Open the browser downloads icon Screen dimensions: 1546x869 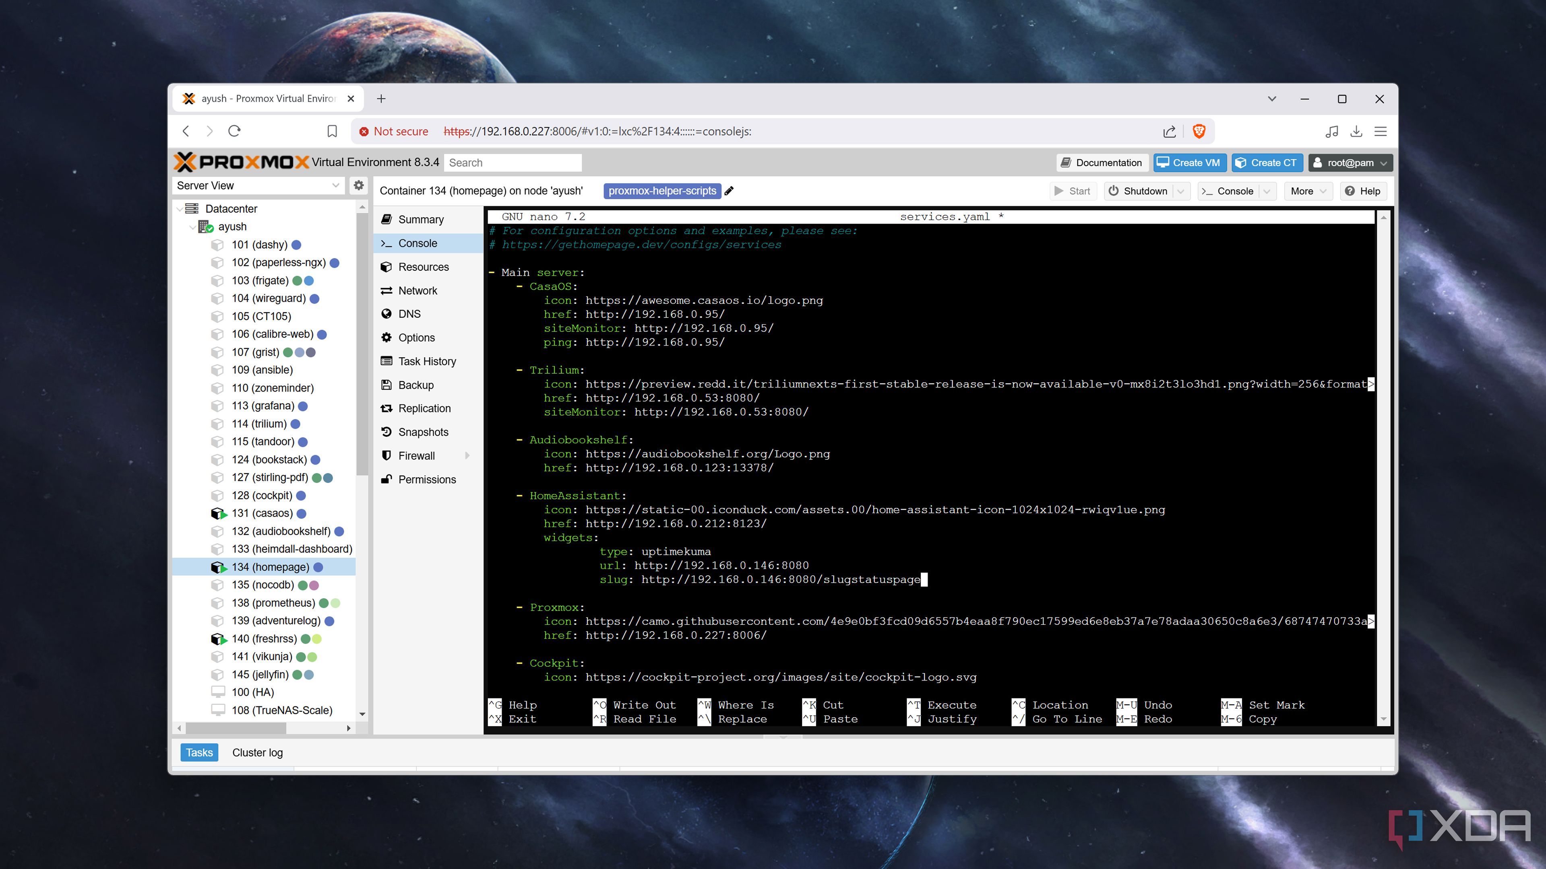pyautogui.click(x=1356, y=131)
